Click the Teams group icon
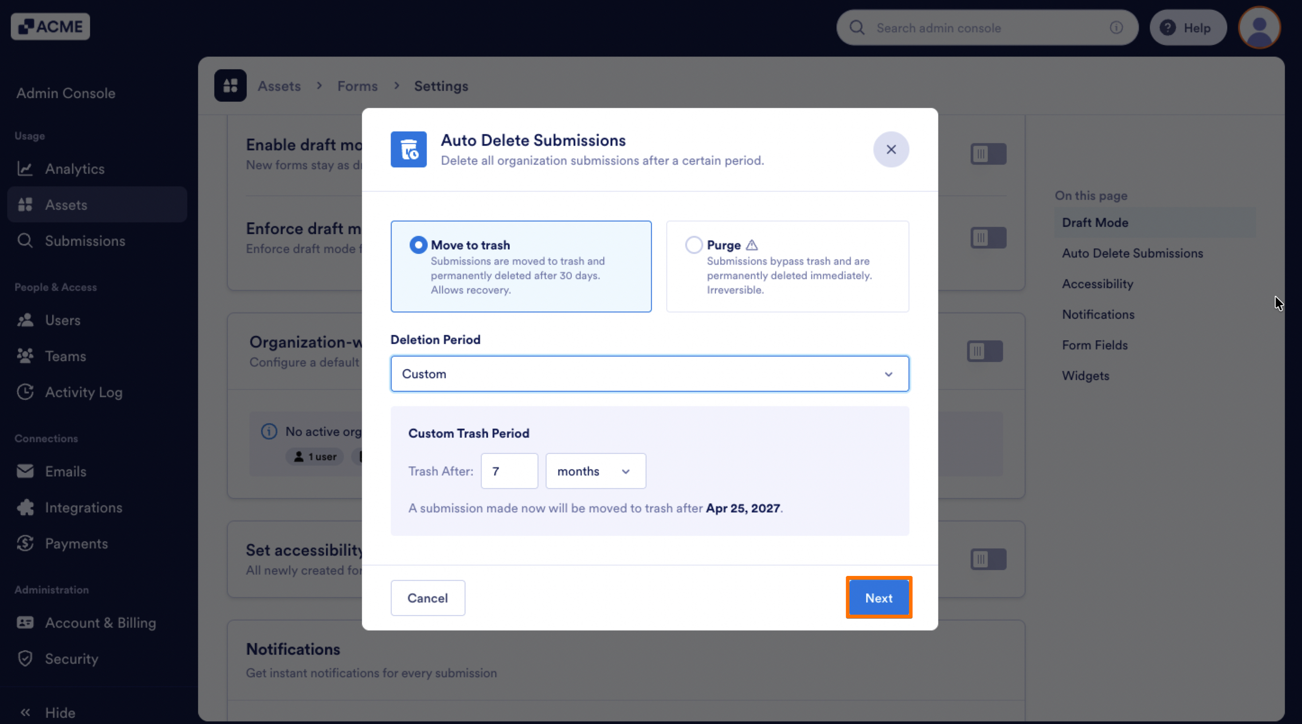Viewport: 1302px width, 724px height. 25,356
